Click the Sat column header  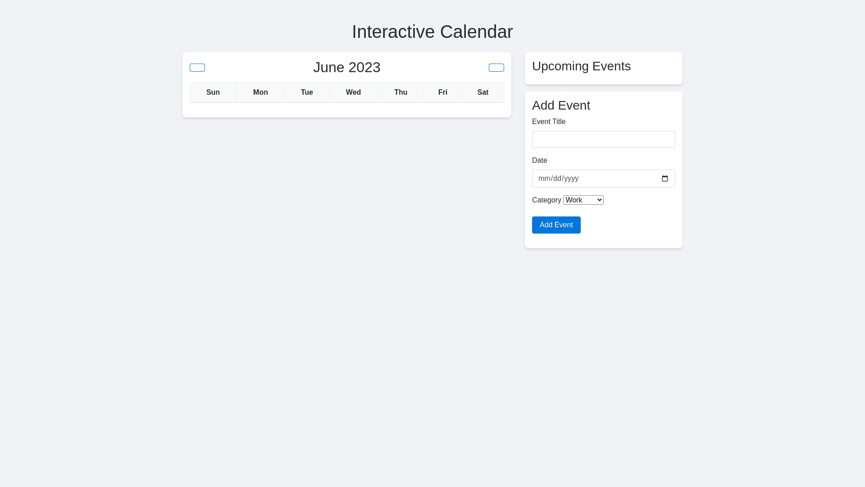pos(483,92)
